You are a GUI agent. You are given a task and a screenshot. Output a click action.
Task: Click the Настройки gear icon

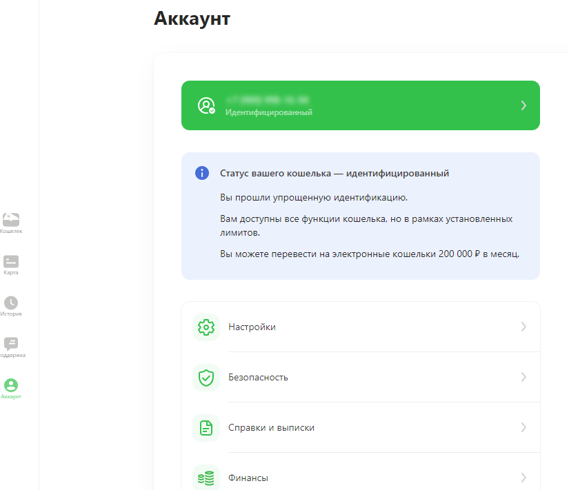206,327
